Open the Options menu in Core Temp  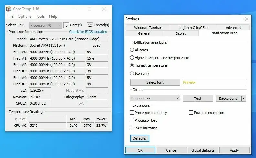coord(25,16)
